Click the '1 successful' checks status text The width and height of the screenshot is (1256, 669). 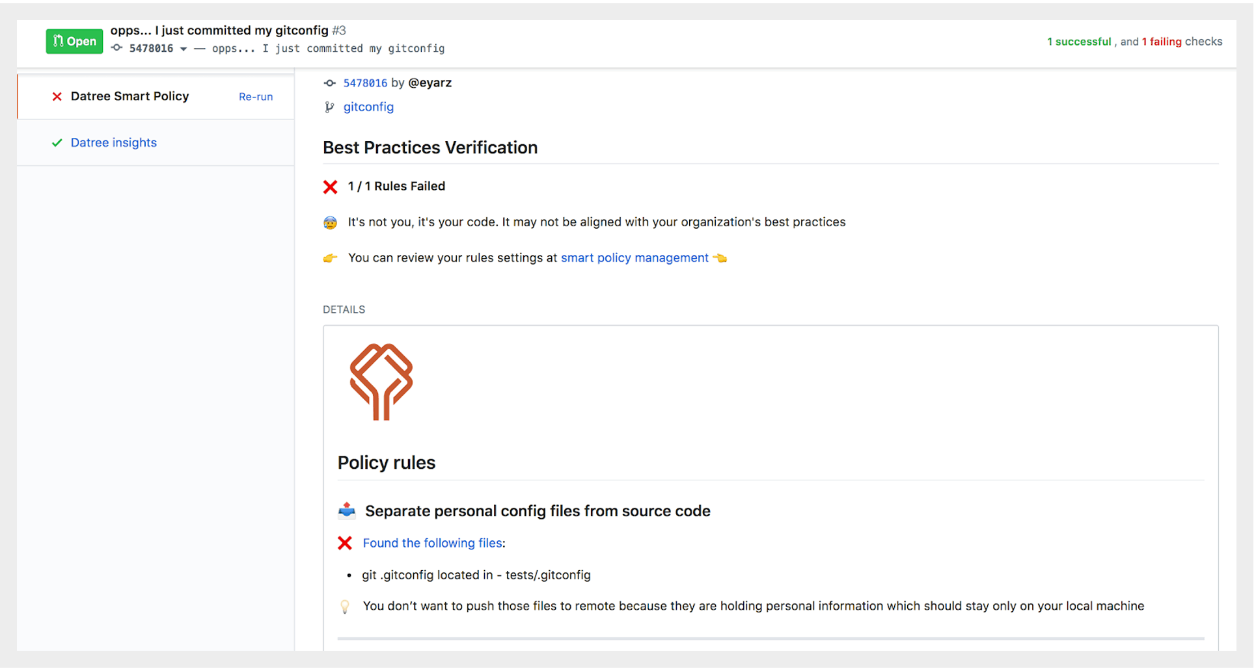1079,42
